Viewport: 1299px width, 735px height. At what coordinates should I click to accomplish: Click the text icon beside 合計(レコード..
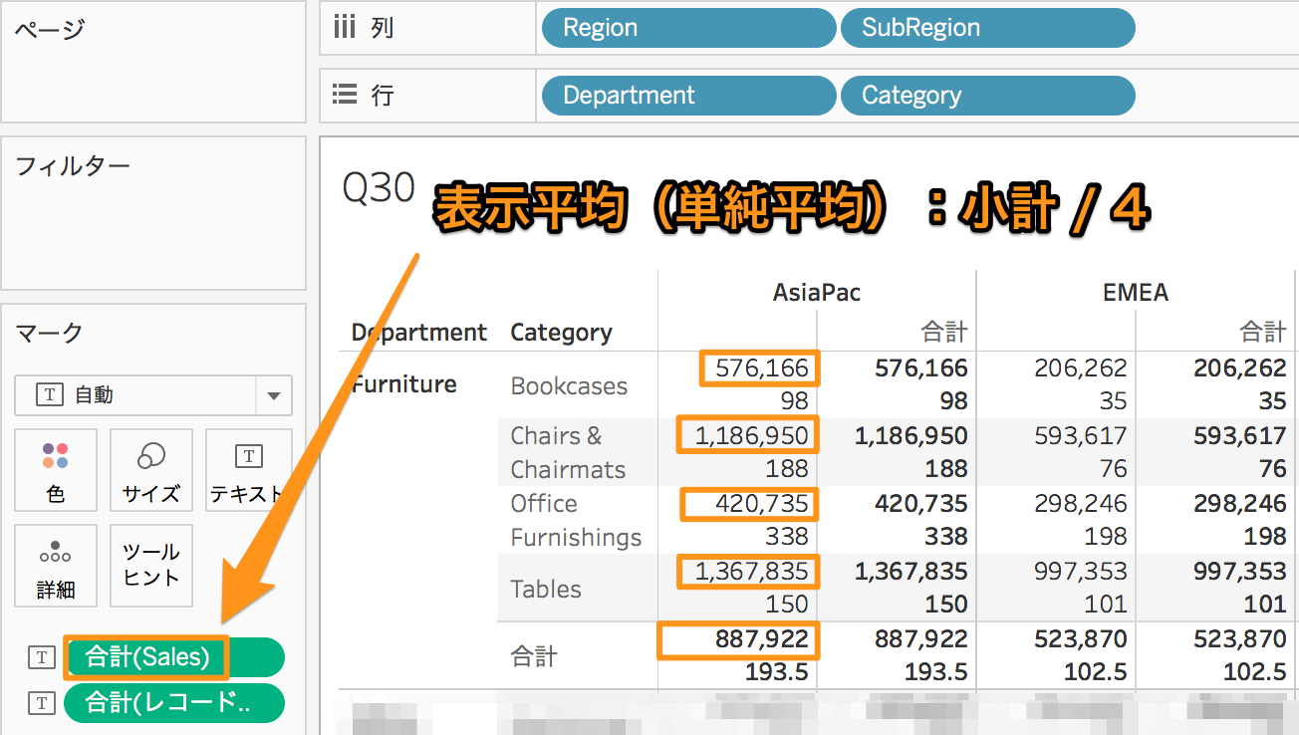point(41,703)
